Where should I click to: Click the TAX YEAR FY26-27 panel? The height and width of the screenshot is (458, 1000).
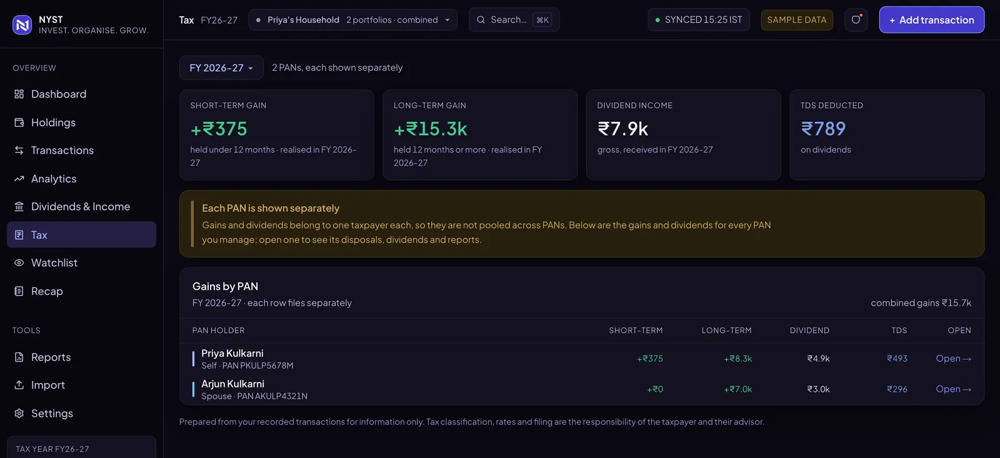pos(81,447)
